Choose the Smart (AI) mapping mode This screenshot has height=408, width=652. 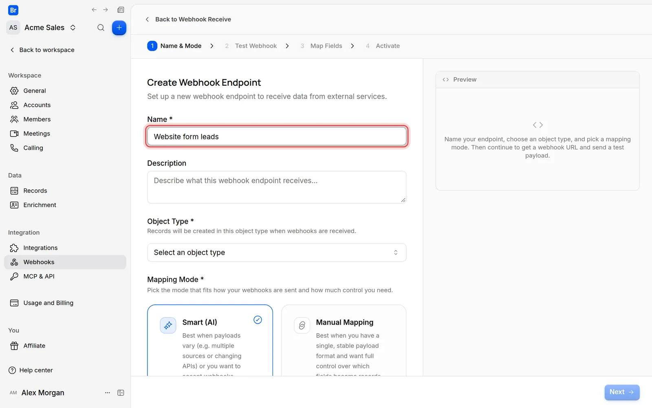pos(210,340)
